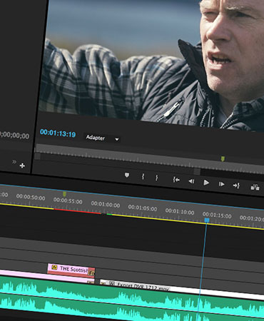Click the Add Marker button
Image resolution: width=264 pixels, height=321 pixels.
[127, 175]
